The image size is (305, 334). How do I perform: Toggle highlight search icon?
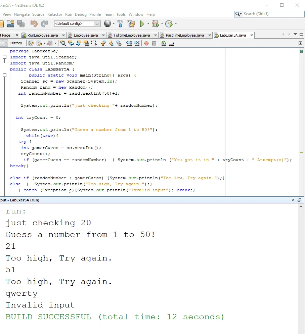click(x=86, y=43)
